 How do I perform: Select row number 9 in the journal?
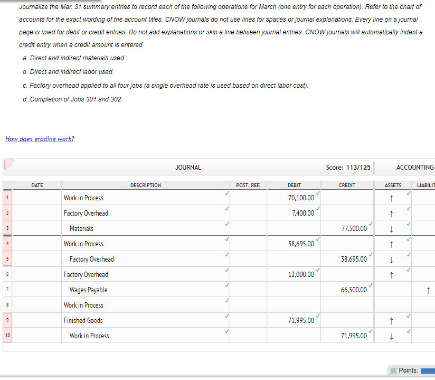(7, 320)
